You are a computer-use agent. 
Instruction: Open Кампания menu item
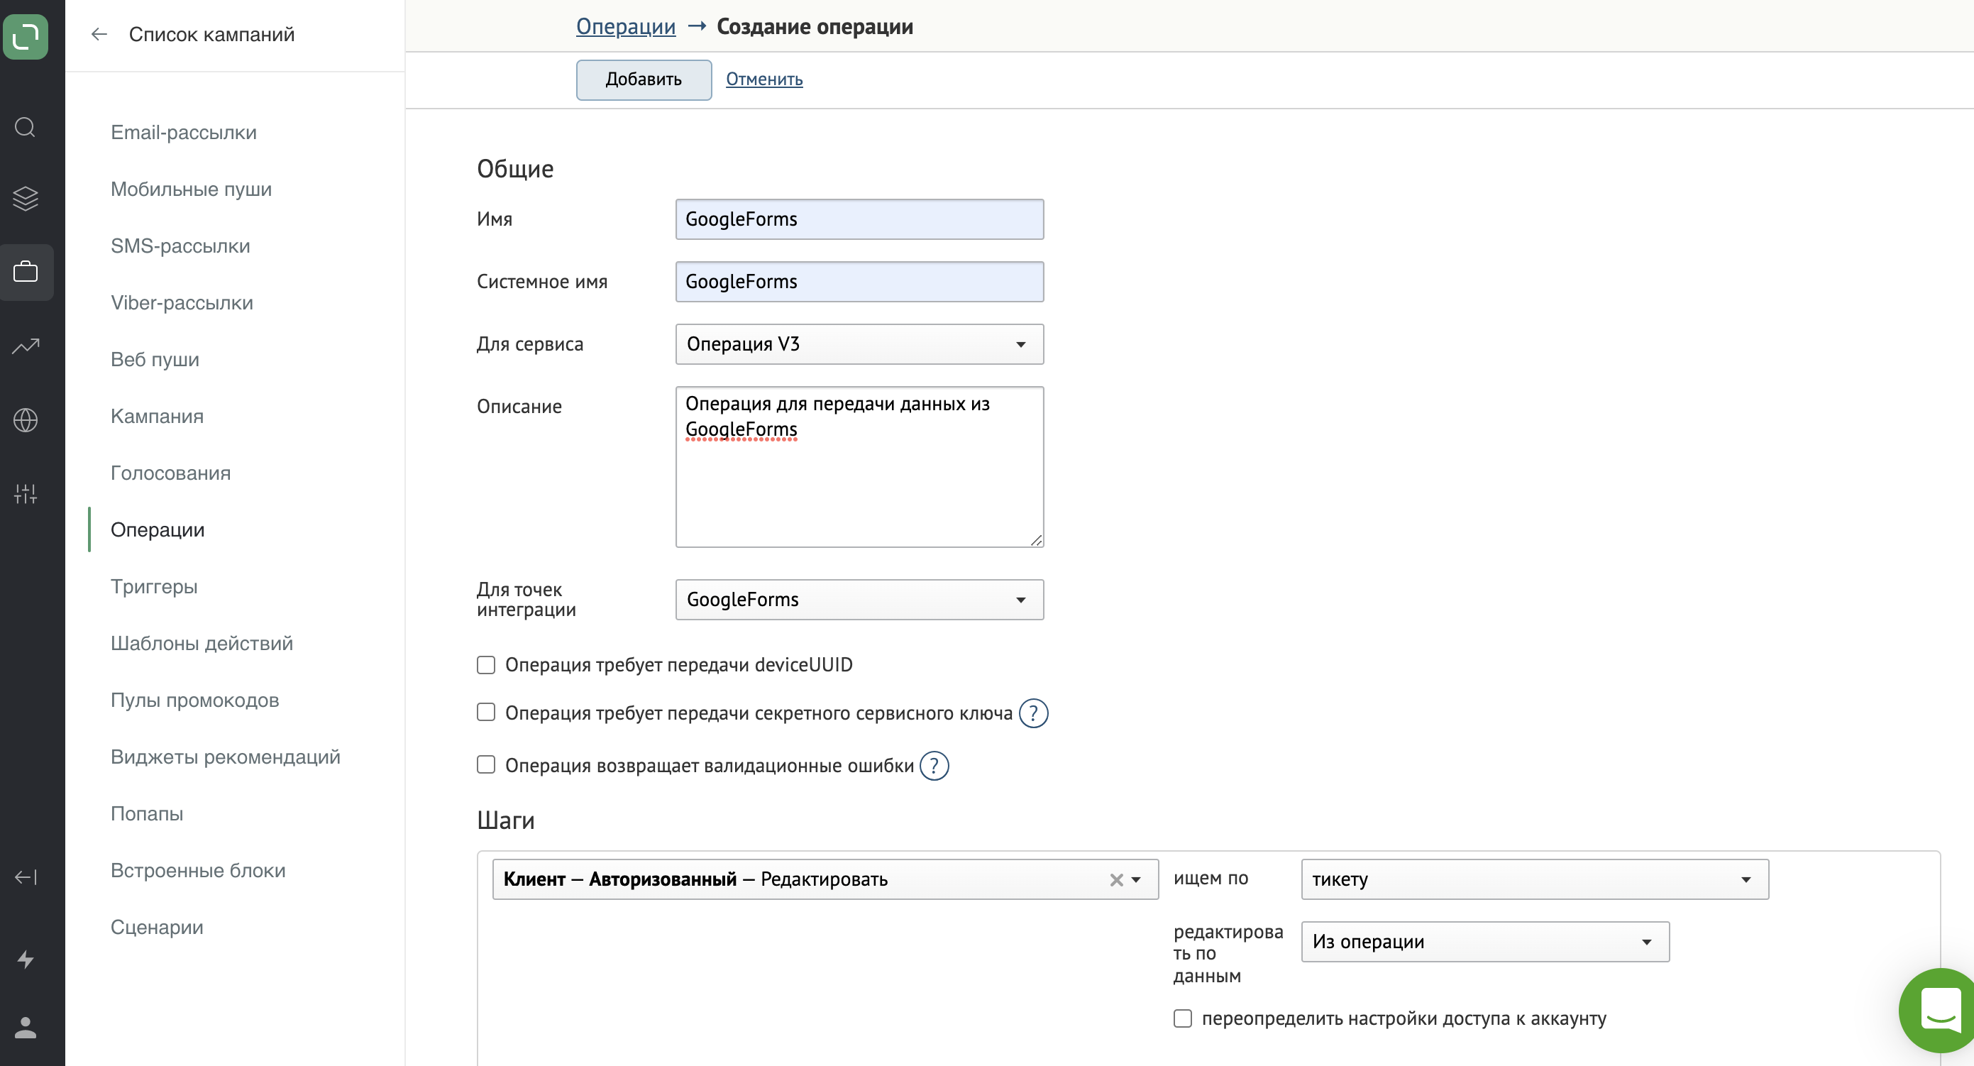157,416
